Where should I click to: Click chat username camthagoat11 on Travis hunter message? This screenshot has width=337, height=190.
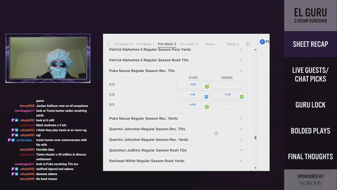[x=24, y=111]
